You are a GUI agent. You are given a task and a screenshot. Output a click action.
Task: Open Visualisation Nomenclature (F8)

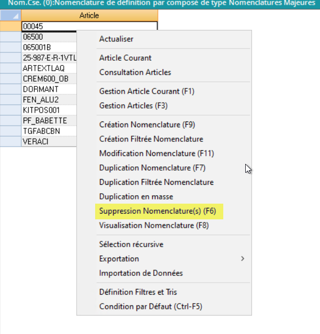154,226
